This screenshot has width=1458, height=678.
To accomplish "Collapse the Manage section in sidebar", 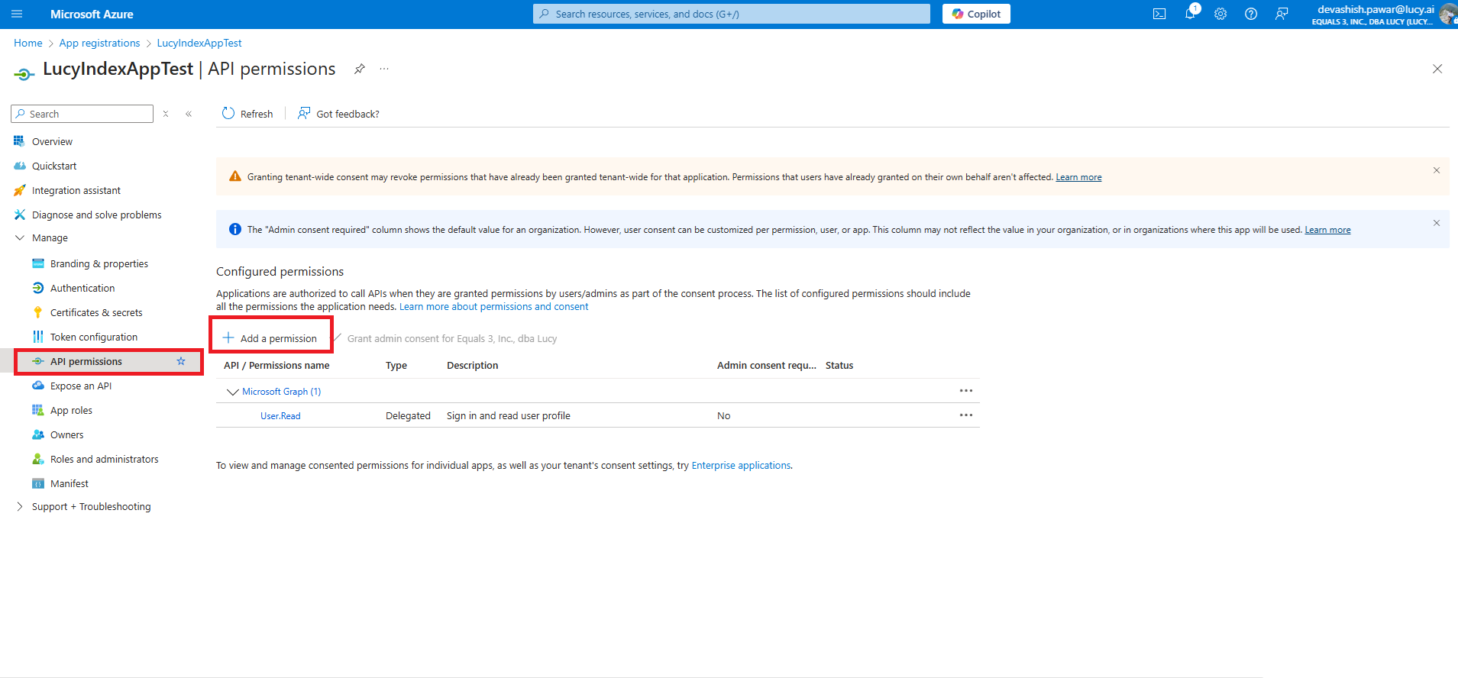I will coord(20,238).
